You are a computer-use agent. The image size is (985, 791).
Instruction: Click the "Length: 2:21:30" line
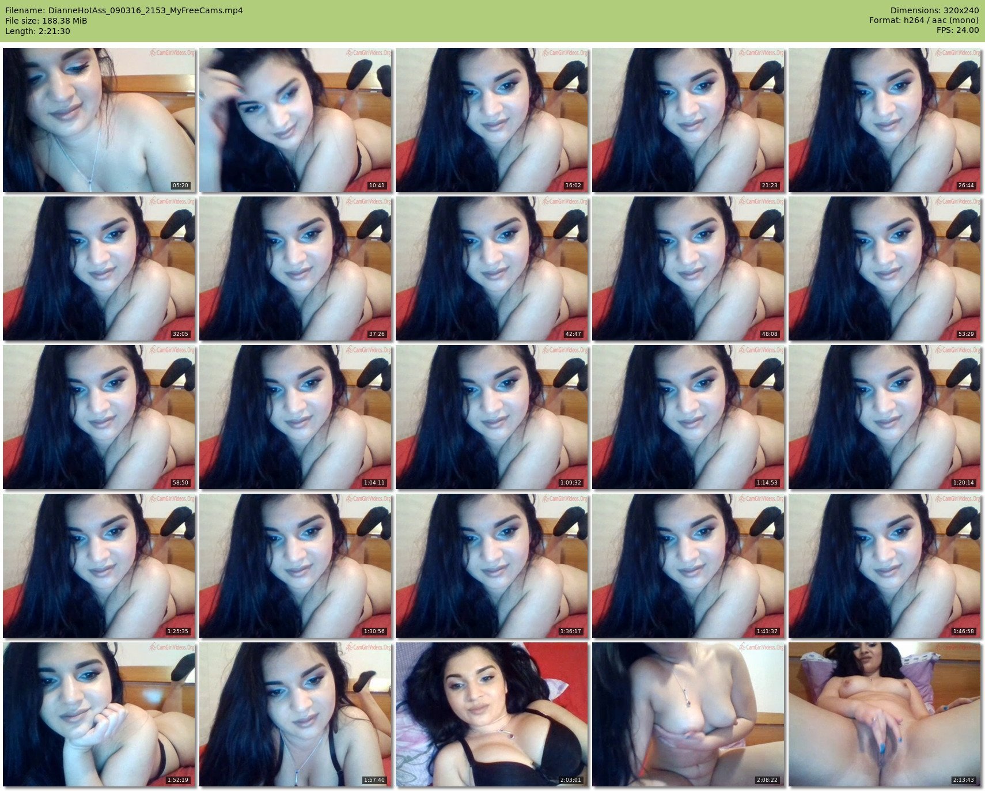coord(37,31)
